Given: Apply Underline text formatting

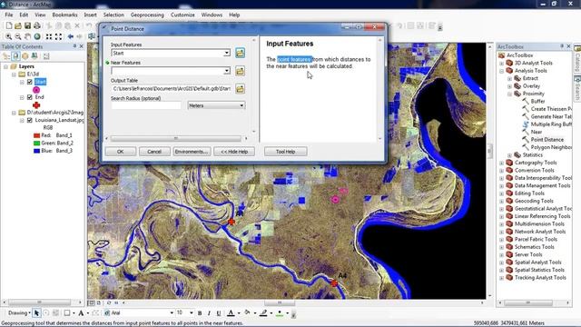Looking at the screenshot, I should [x=219, y=313].
